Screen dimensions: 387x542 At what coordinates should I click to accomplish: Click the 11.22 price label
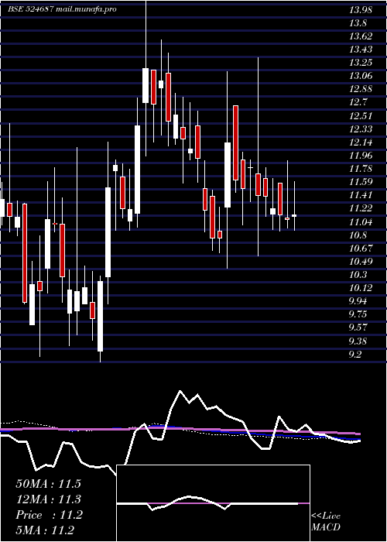tap(361, 208)
